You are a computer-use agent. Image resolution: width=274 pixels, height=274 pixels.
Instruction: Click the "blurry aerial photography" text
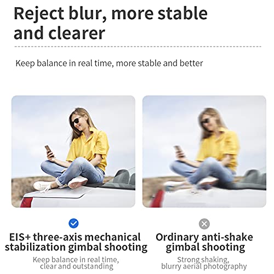[x=204, y=266]
